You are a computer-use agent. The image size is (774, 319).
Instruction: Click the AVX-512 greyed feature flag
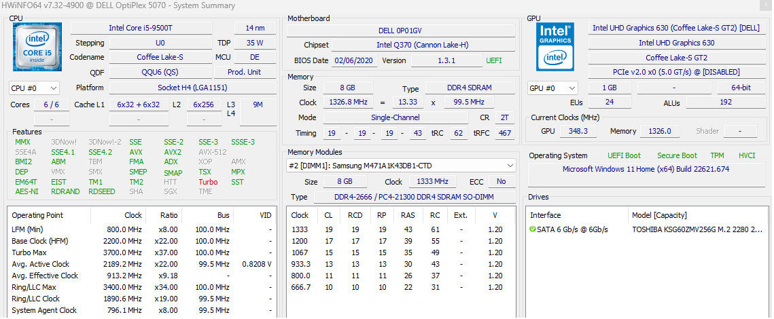(x=212, y=152)
